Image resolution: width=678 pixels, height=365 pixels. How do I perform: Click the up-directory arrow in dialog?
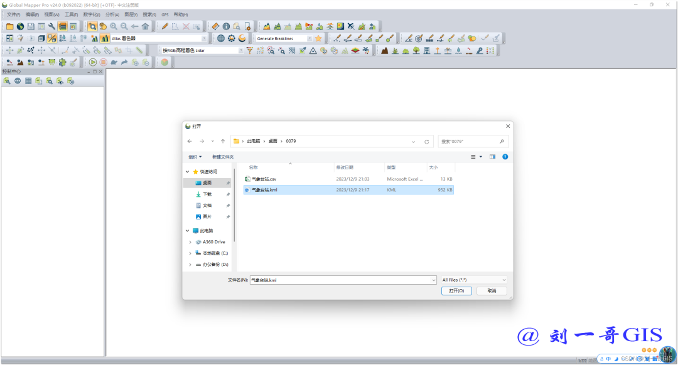[x=223, y=141]
